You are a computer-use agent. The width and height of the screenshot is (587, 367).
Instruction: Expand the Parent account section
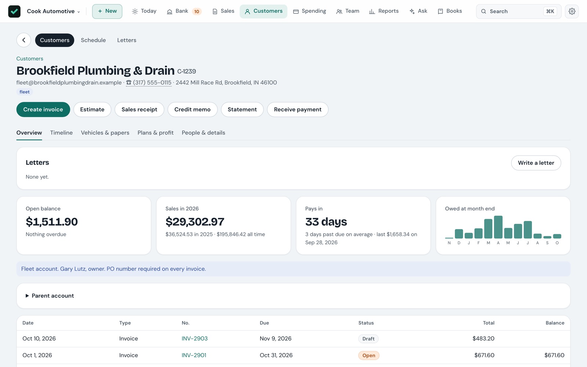click(x=50, y=296)
